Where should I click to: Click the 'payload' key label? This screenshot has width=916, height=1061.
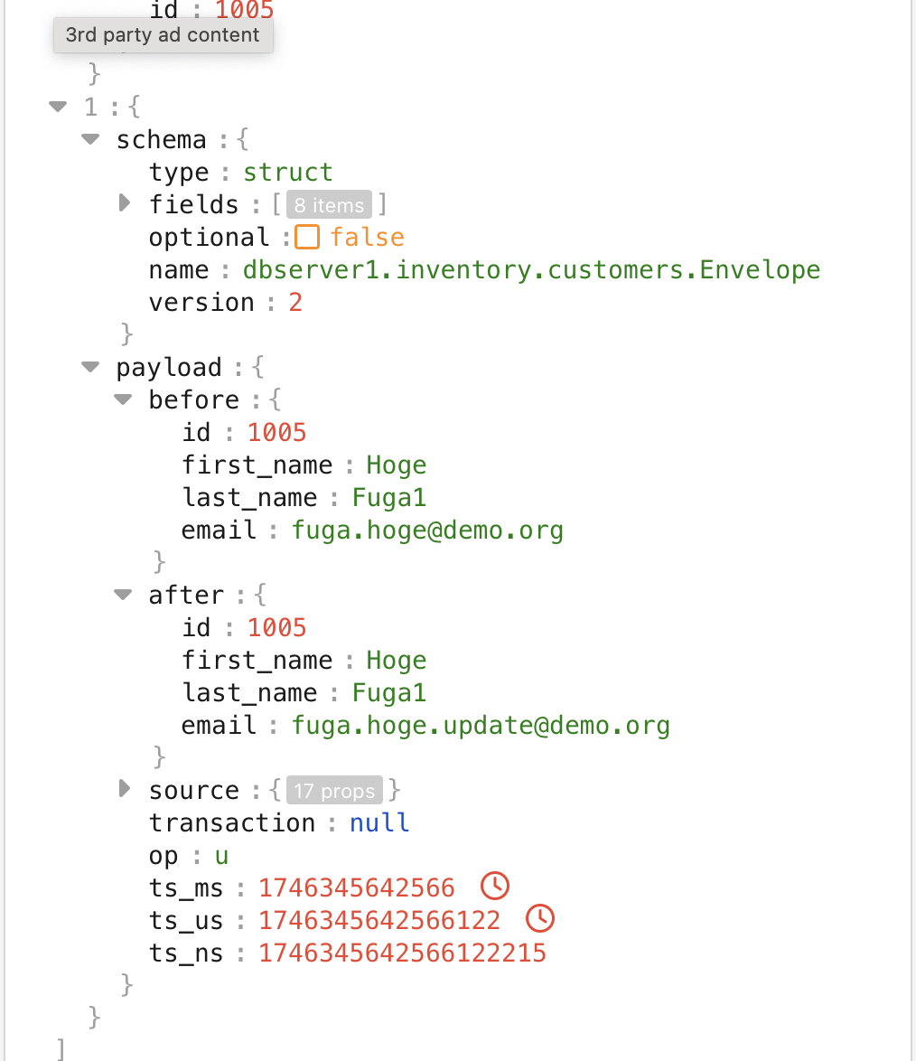(168, 368)
